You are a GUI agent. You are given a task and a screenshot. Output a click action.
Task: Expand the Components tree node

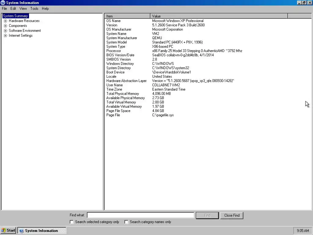[x=6, y=26]
